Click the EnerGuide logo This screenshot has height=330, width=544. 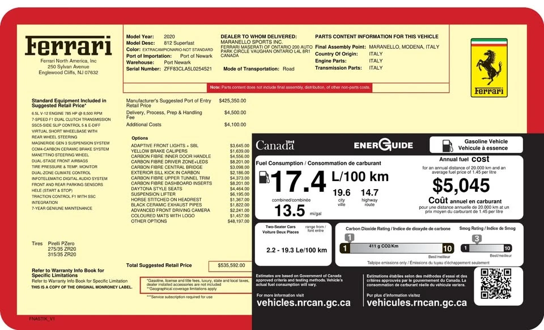384,144
